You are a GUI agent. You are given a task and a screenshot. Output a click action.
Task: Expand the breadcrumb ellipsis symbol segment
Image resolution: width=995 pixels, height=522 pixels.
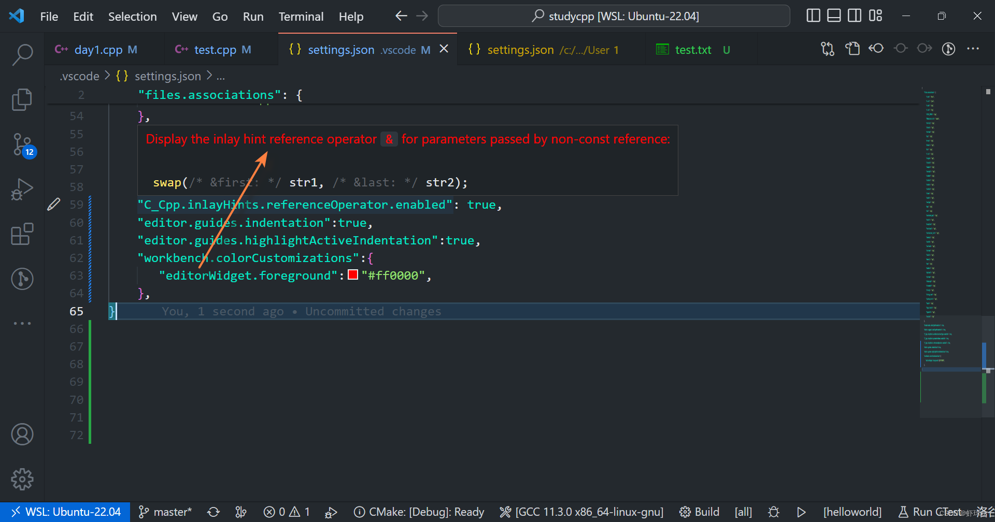pyautogui.click(x=221, y=76)
